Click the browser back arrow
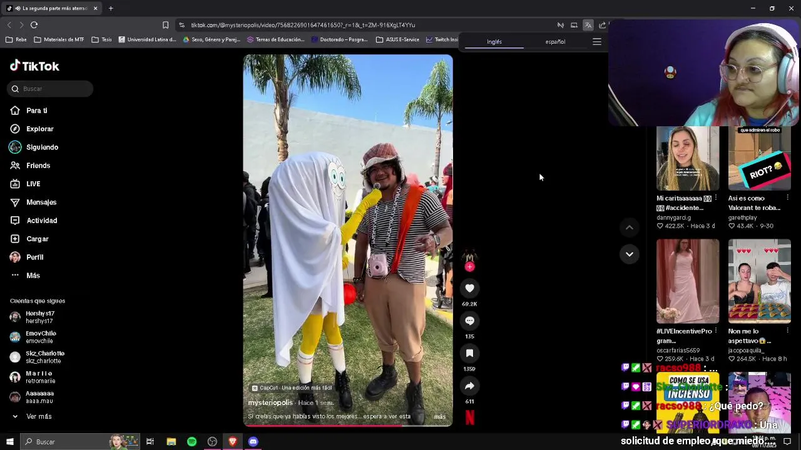This screenshot has width=801, height=450. coord(9,25)
